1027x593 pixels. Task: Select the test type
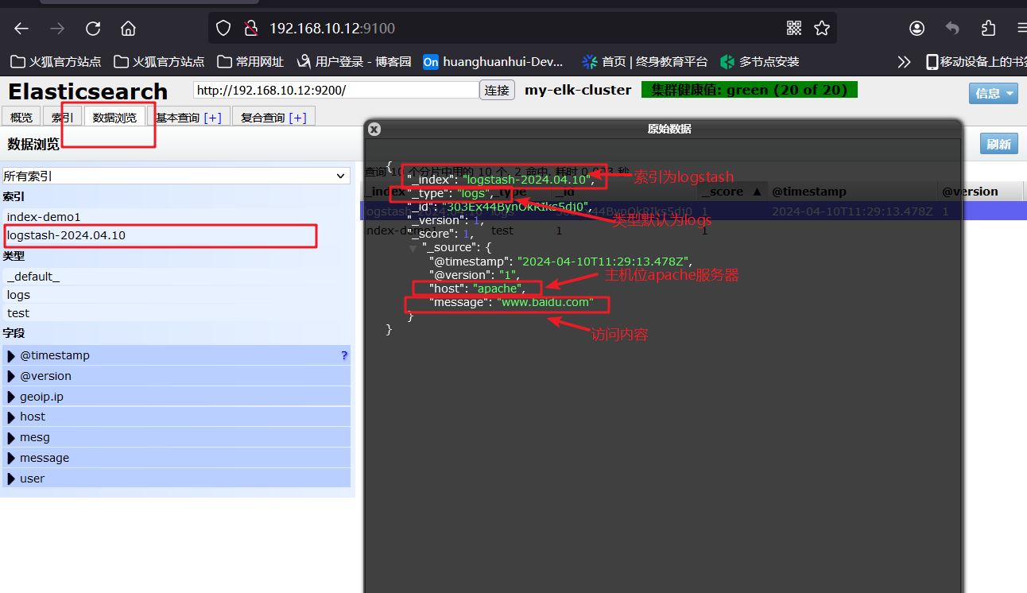coord(176,313)
